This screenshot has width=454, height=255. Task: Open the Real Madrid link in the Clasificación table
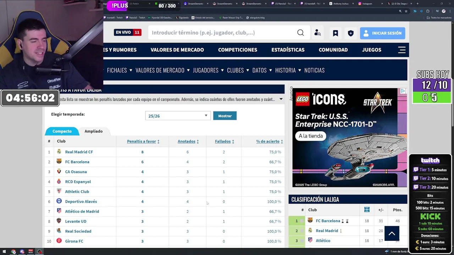(327, 231)
